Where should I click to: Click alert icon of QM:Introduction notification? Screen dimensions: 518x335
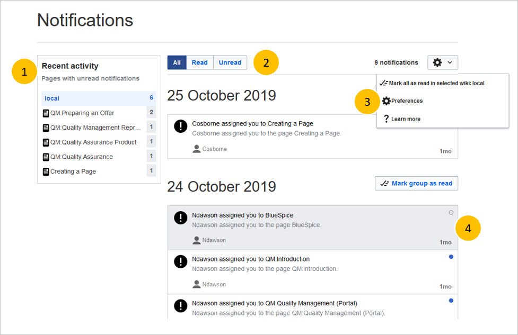click(x=181, y=261)
